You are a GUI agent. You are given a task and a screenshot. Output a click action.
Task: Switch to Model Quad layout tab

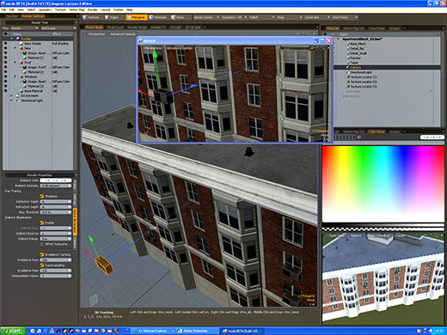coord(115,27)
